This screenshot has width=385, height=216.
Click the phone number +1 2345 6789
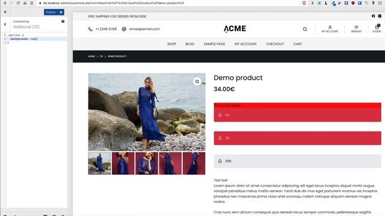click(x=106, y=29)
